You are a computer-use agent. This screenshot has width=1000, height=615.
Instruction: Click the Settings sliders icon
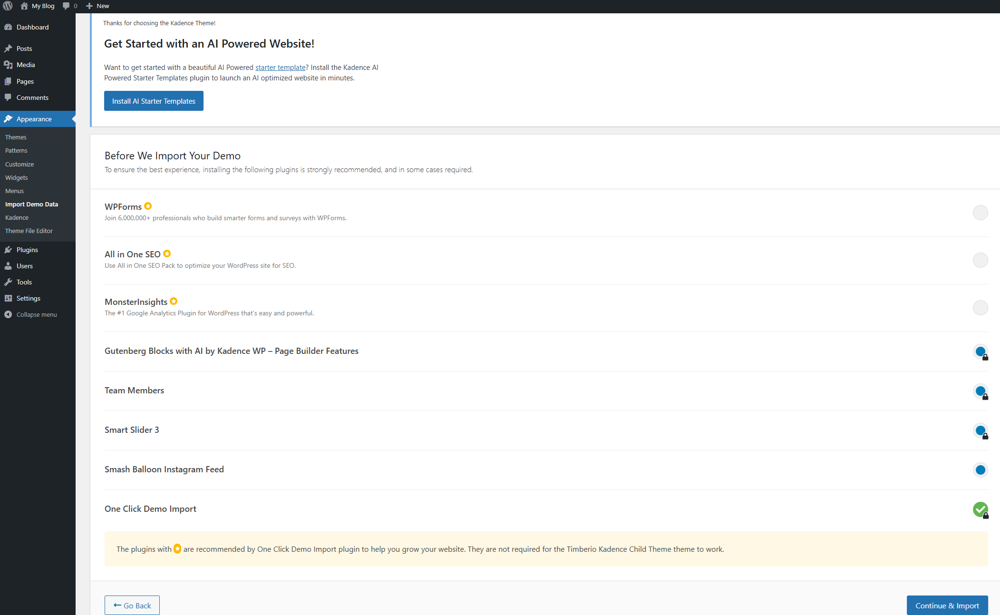coord(8,298)
